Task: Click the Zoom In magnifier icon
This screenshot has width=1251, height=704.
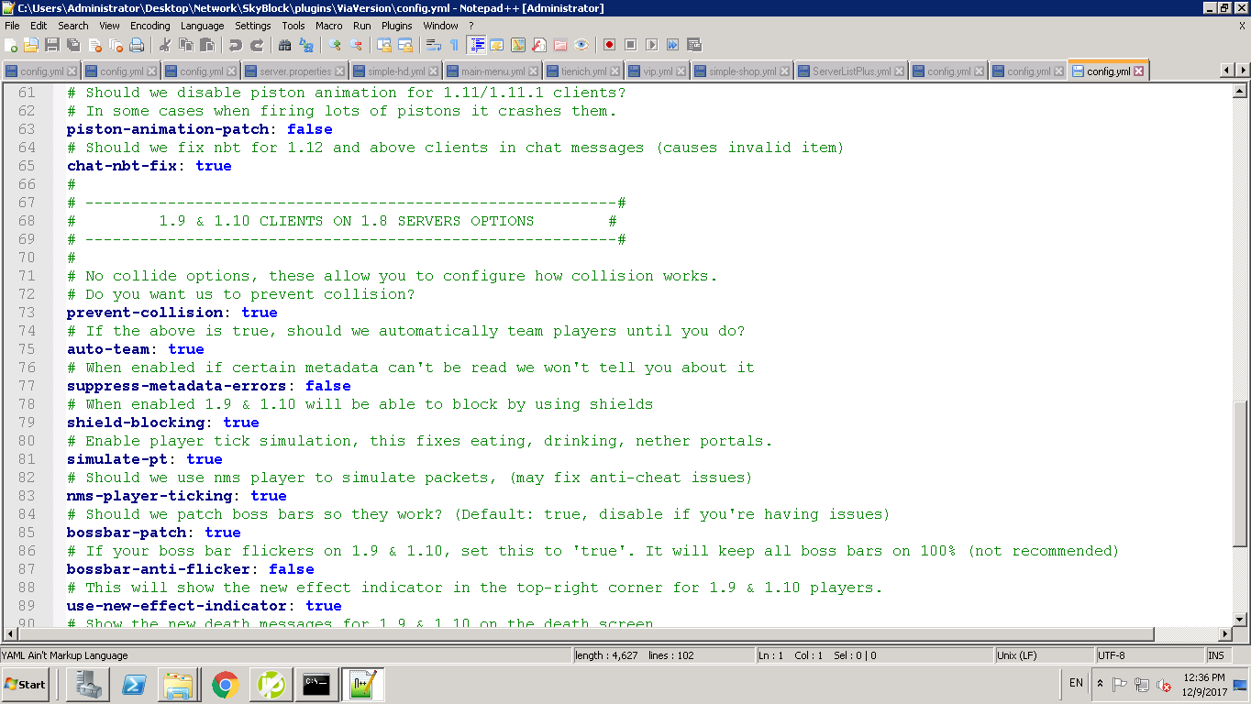Action: point(335,45)
